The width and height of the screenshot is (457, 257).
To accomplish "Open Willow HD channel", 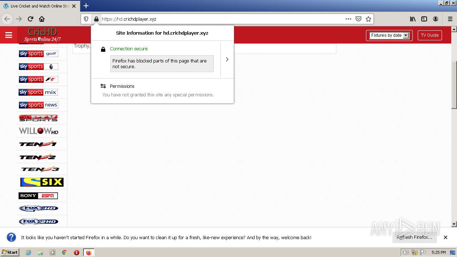I will coord(38,131).
